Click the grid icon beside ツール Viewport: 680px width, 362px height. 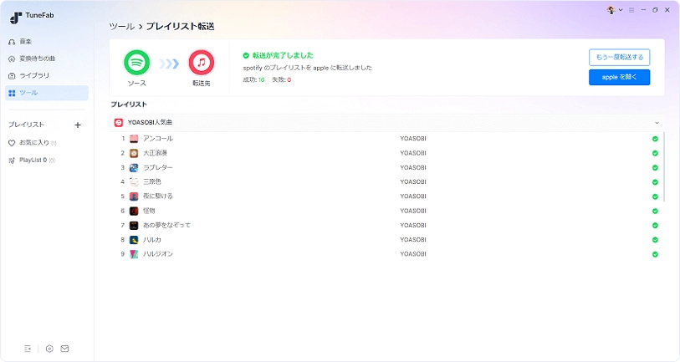point(12,93)
